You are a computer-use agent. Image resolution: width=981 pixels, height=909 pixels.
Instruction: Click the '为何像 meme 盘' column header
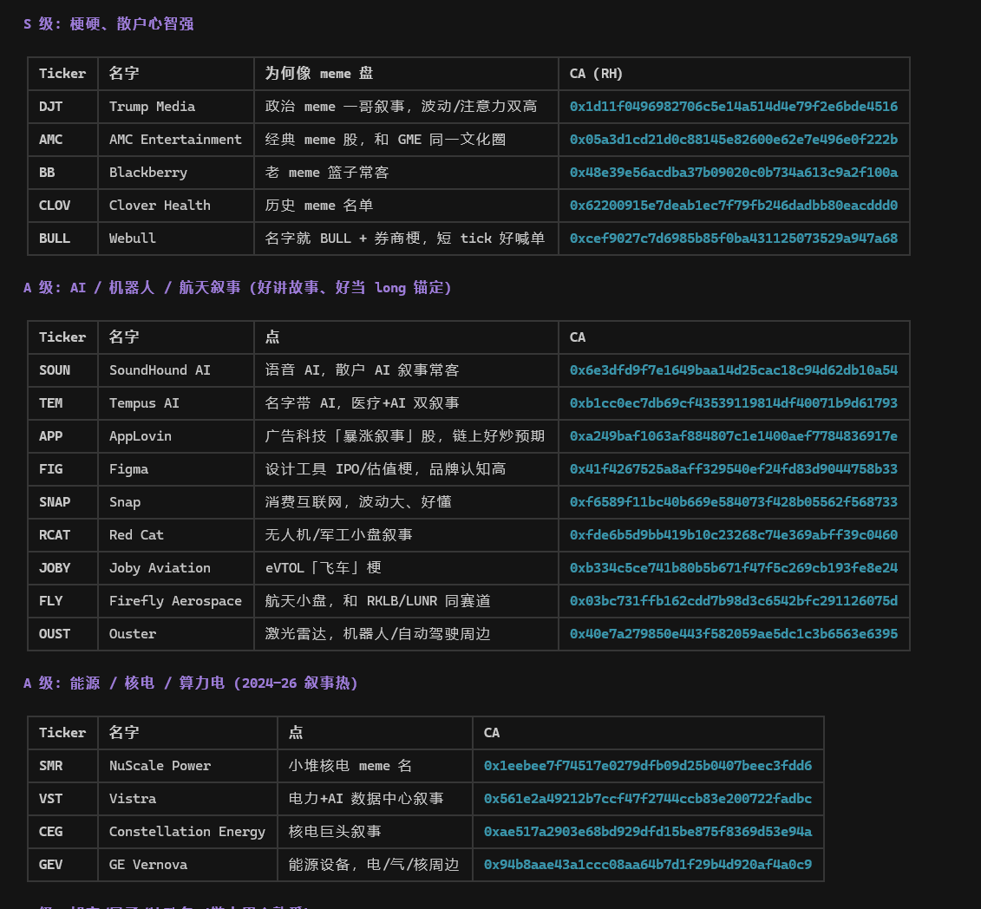319,74
